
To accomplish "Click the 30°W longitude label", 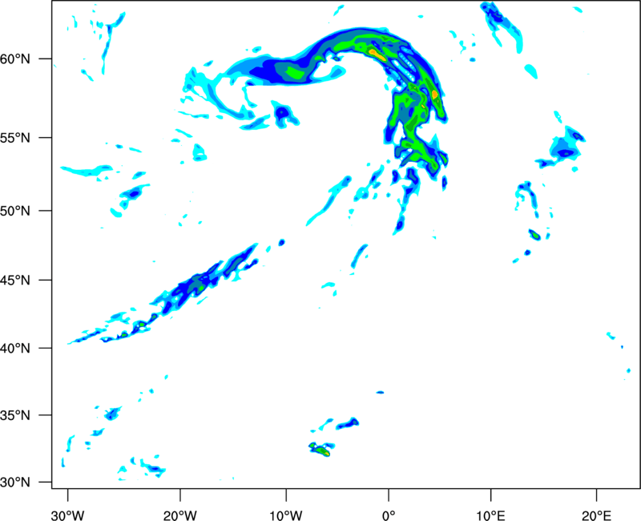I will click(68, 515).
